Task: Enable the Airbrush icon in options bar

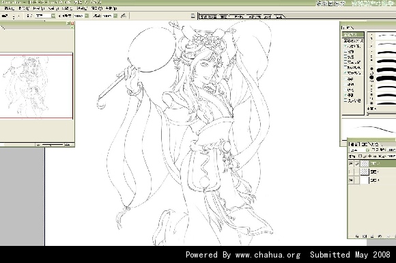Action: pos(124,16)
